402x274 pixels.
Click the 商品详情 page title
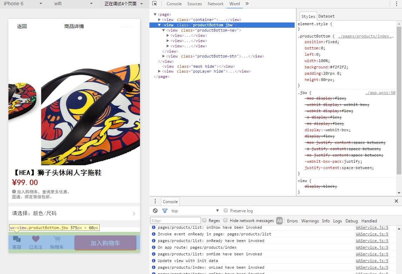pyautogui.click(x=74, y=26)
